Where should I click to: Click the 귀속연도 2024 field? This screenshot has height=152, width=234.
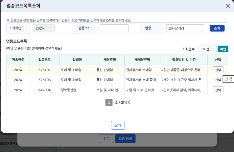[44, 28]
